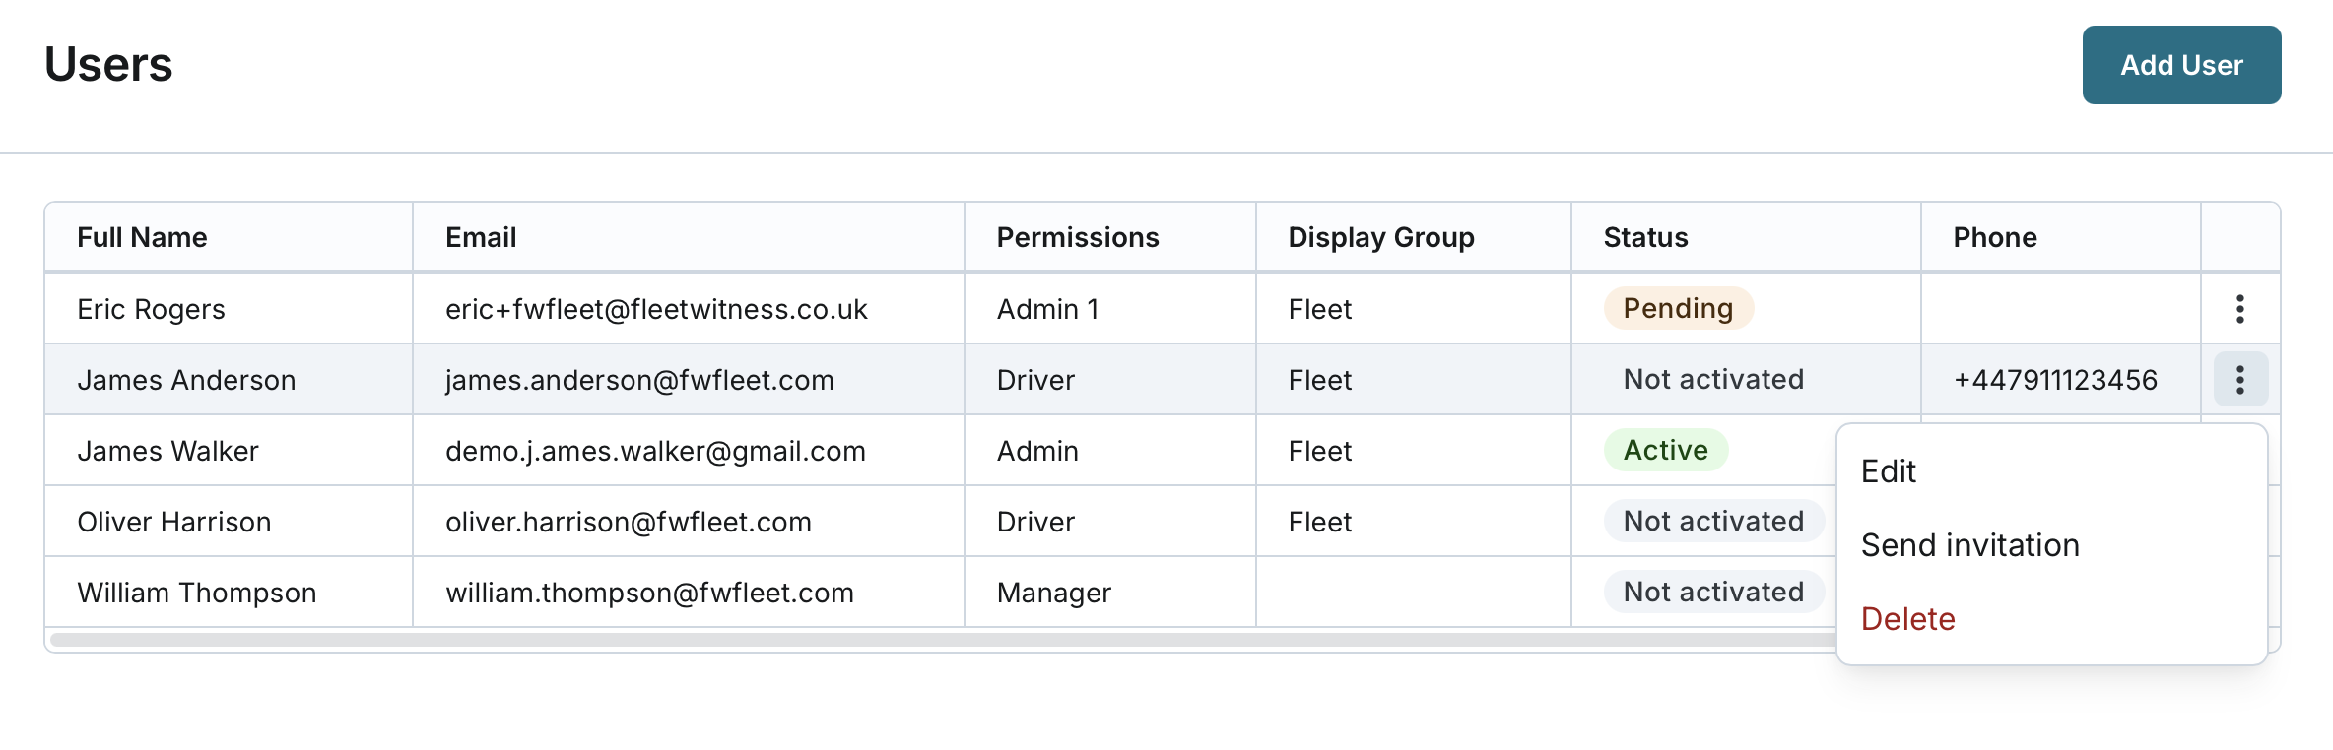Click Oliver Harrison's Not activated badge

1713,522
